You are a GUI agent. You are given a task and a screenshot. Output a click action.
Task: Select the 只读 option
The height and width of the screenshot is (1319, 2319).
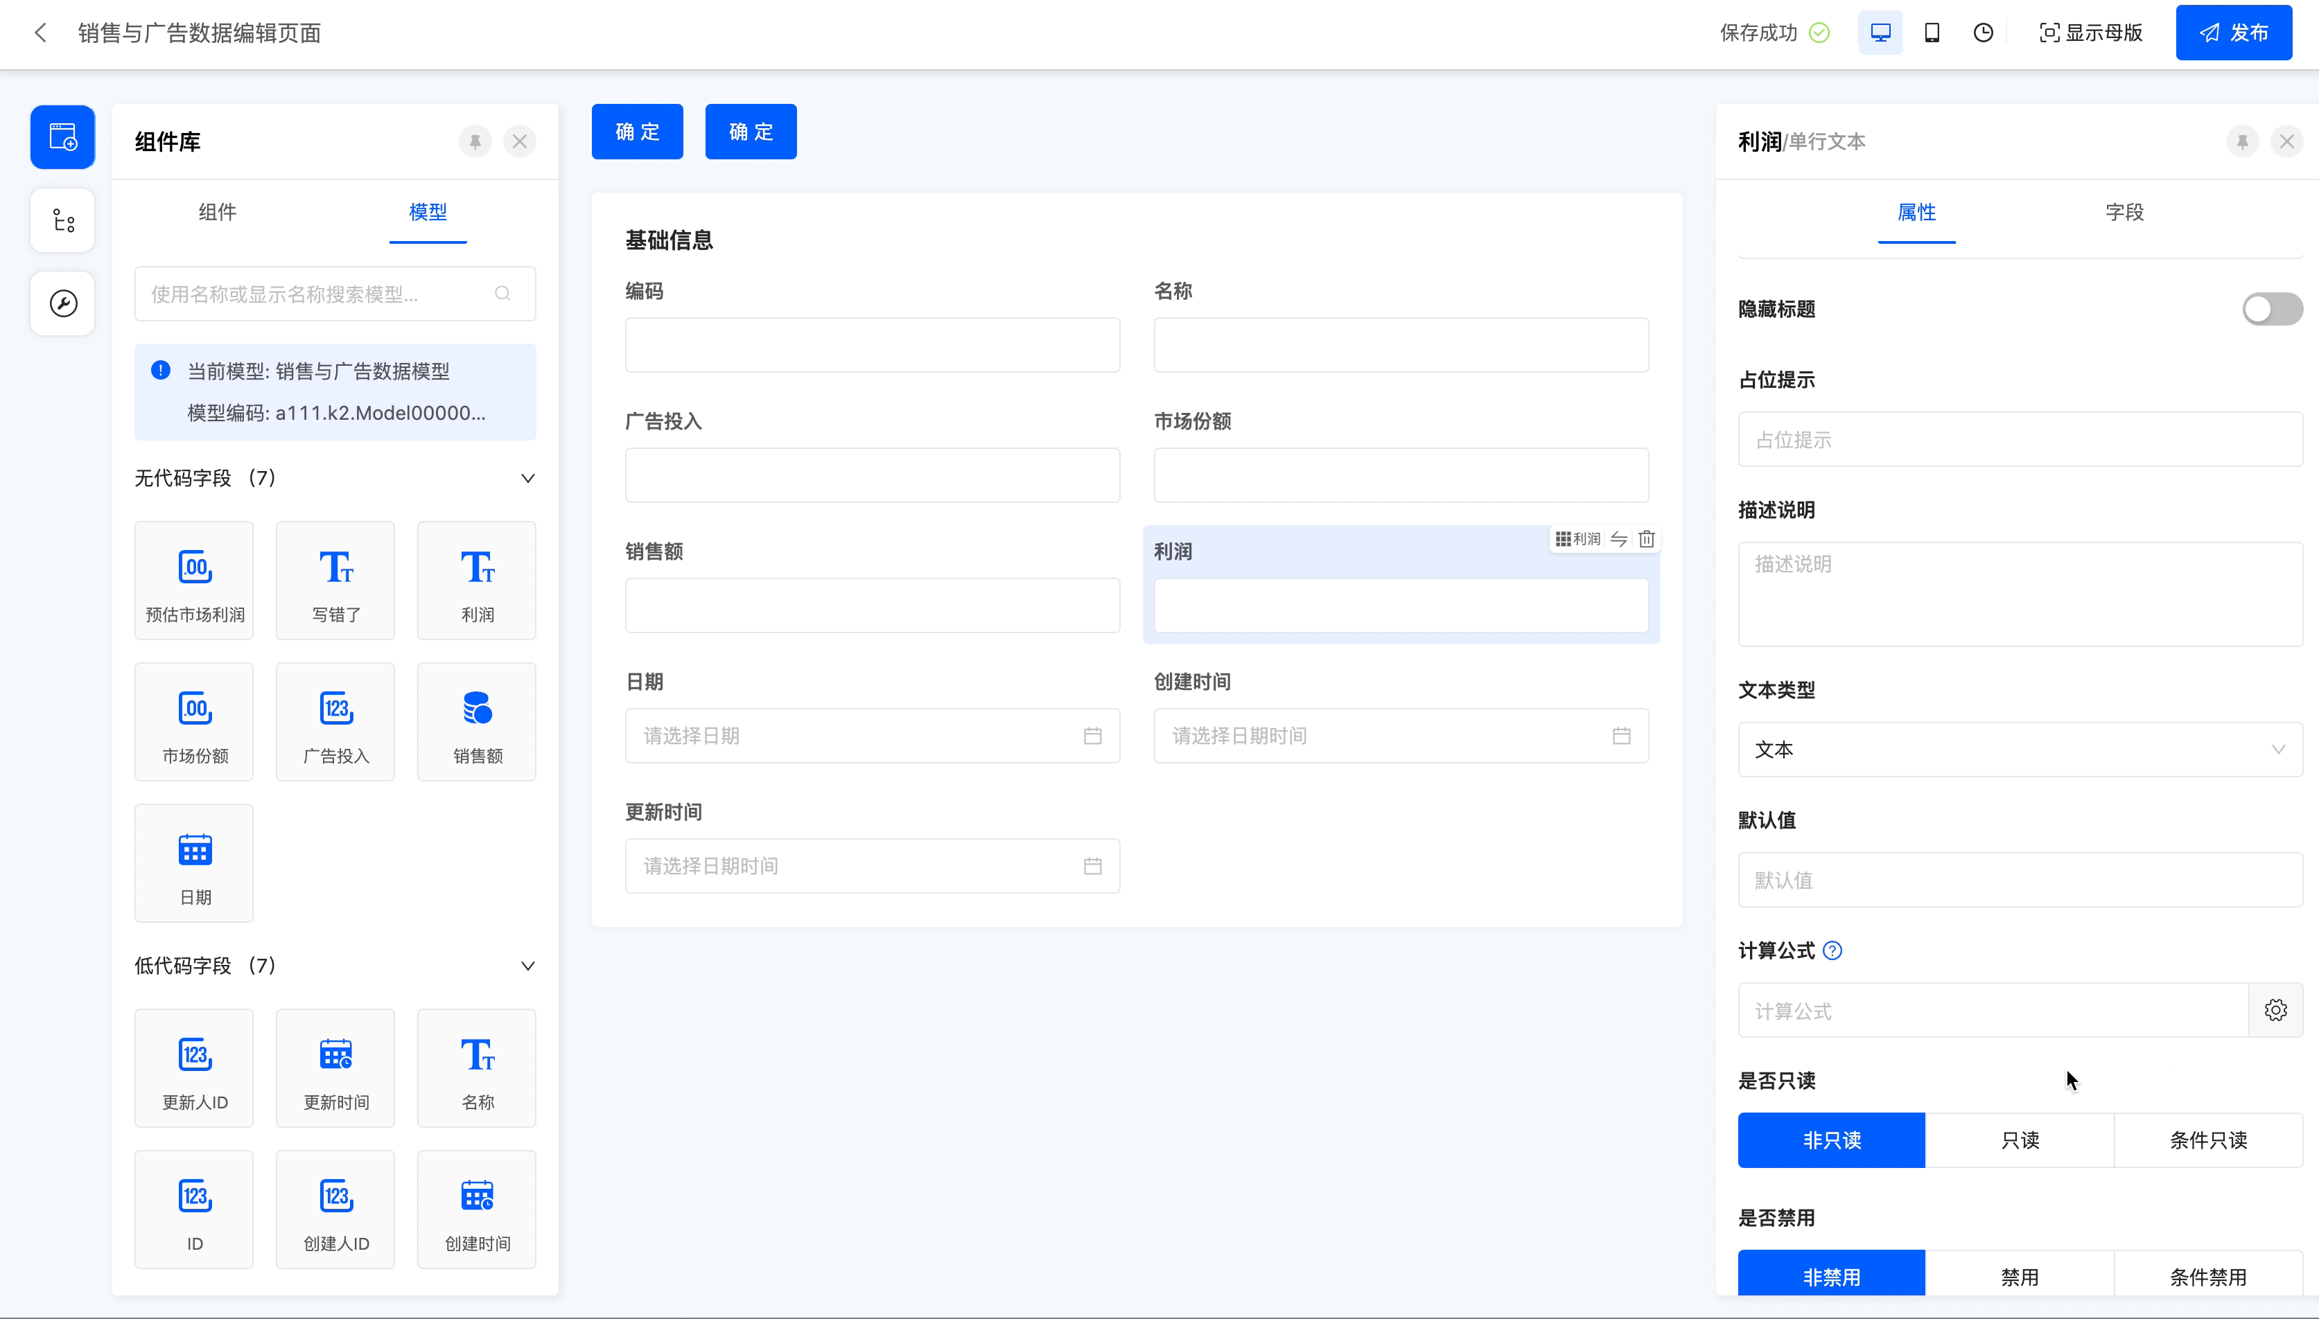click(x=2019, y=1140)
